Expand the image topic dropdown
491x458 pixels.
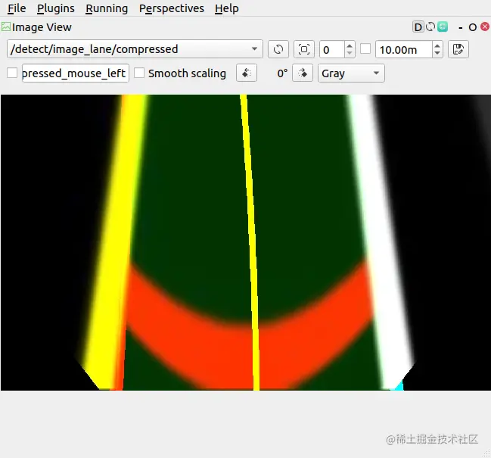coord(135,49)
